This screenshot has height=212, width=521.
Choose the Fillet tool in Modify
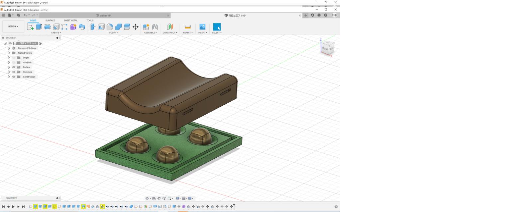click(110, 27)
